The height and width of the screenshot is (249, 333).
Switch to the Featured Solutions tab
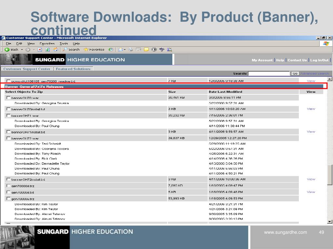pyautogui.click(x=73, y=69)
